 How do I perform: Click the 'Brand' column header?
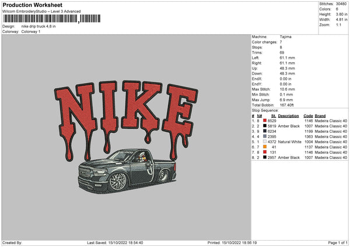tap(320, 116)
